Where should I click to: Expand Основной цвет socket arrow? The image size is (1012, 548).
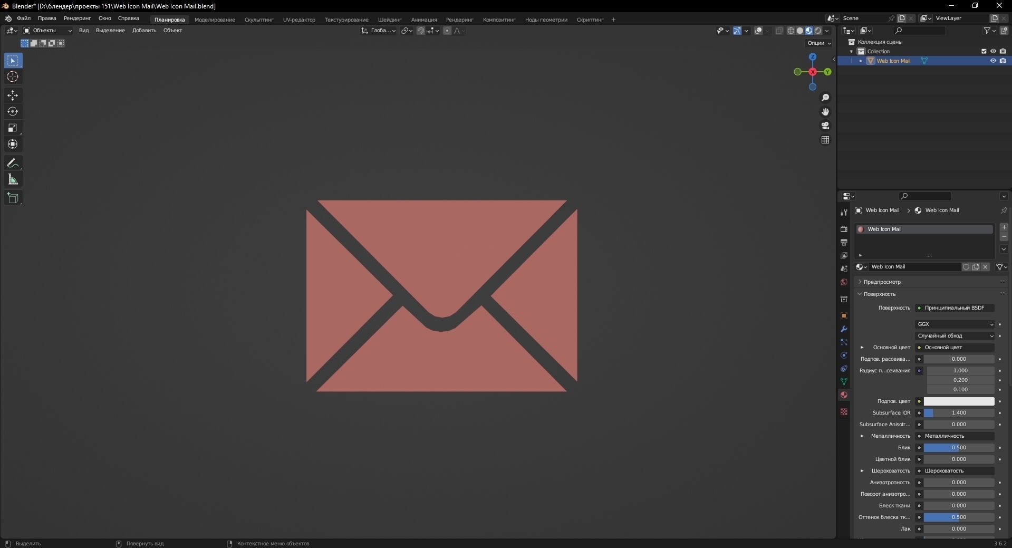pos(862,348)
